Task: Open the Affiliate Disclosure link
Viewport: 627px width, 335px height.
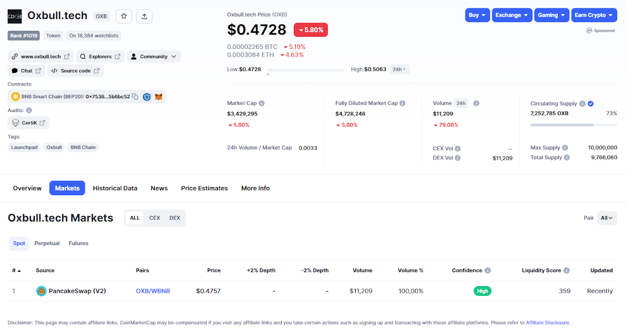Action: (547, 323)
